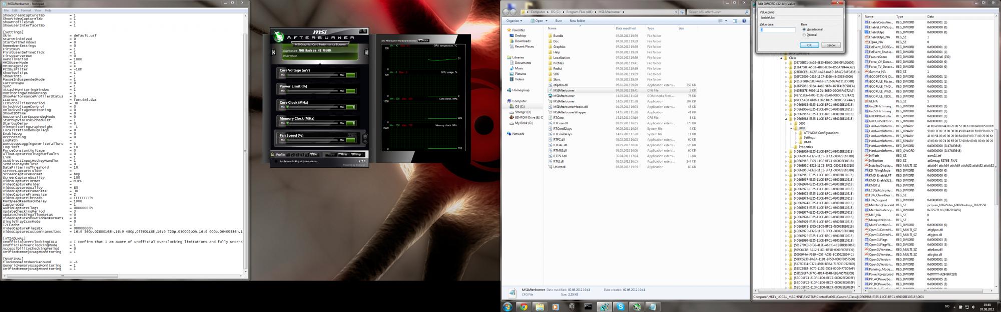This screenshot has height=312, width=1001.
Task: Open Skype from the taskbar
Action: pyautogui.click(x=621, y=307)
